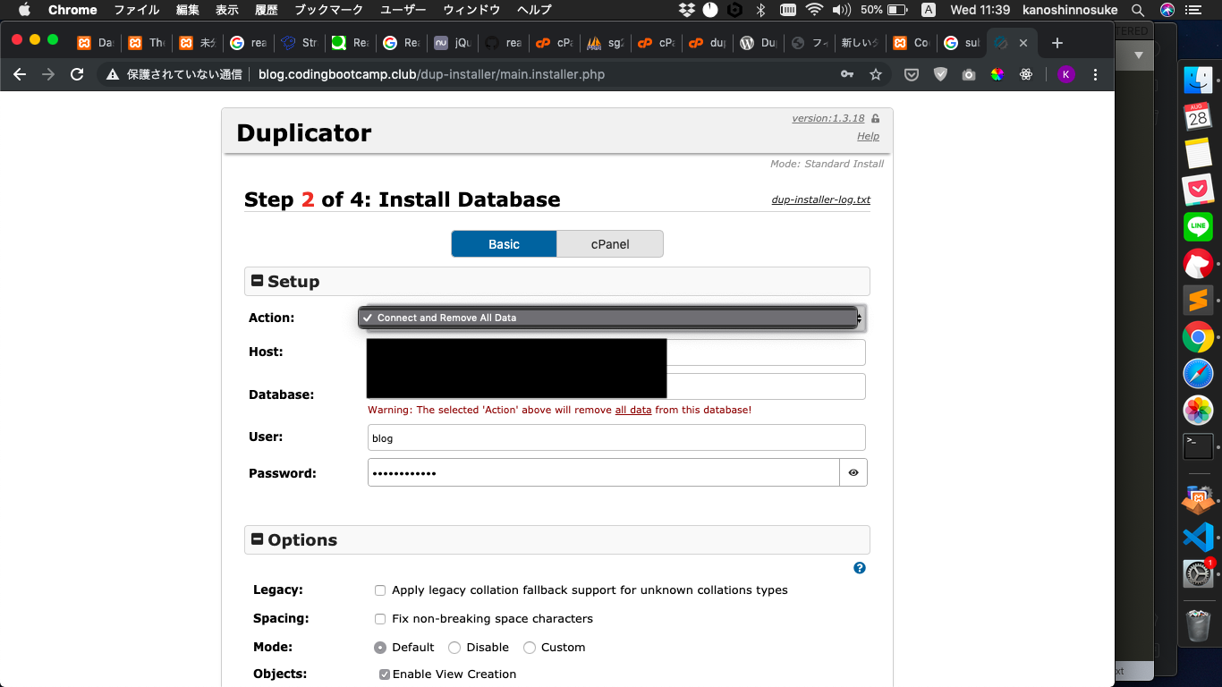Collapse the Setup section panel icon
This screenshot has width=1222, height=687.
click(257, 281)
